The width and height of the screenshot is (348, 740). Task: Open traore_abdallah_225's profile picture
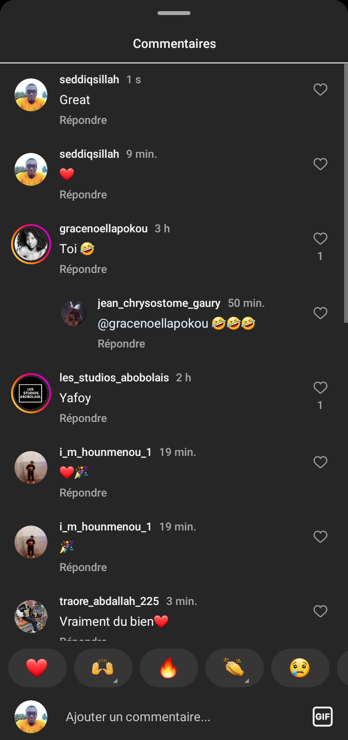[31, 617]
